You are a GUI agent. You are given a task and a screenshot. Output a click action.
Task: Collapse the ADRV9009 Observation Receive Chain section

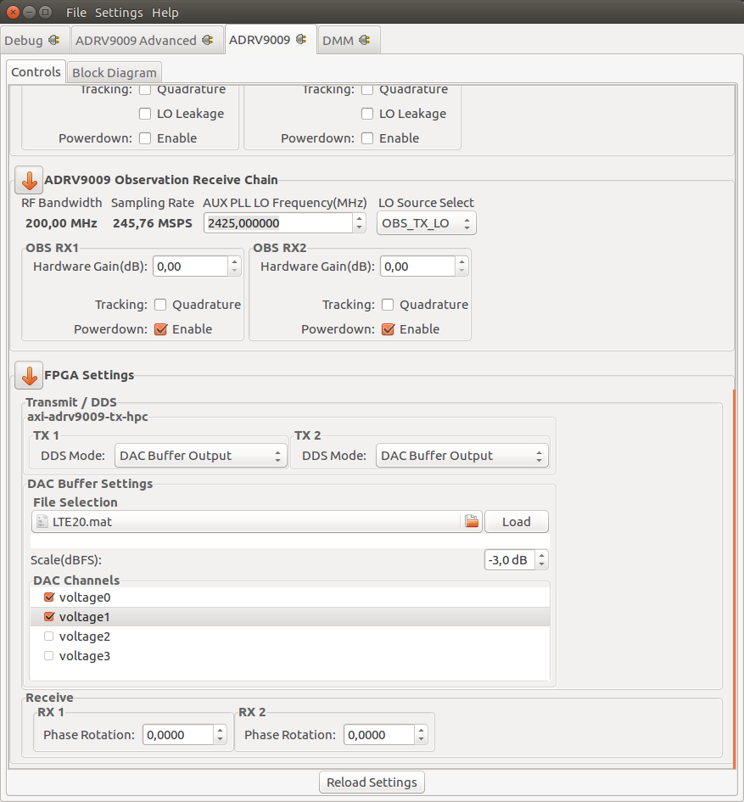(28, 180)
